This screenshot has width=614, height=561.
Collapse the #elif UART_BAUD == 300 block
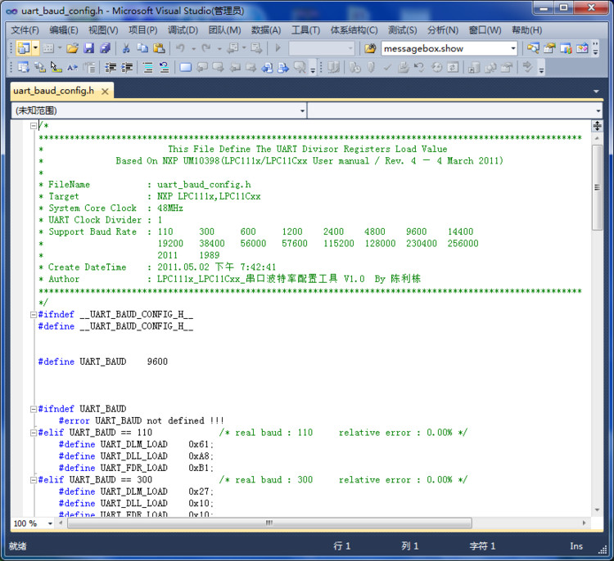pyautogui.click(x=33, y=480)
